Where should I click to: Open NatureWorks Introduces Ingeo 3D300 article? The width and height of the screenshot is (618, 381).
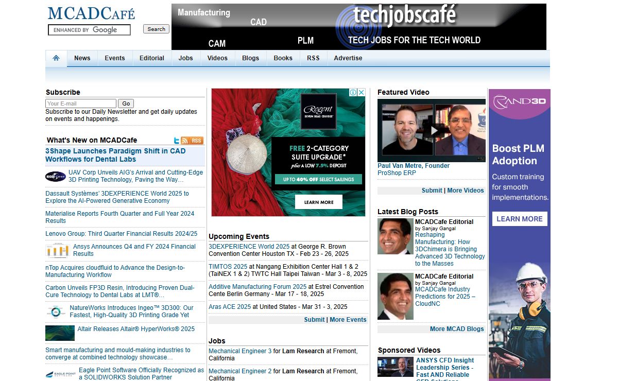132,311
